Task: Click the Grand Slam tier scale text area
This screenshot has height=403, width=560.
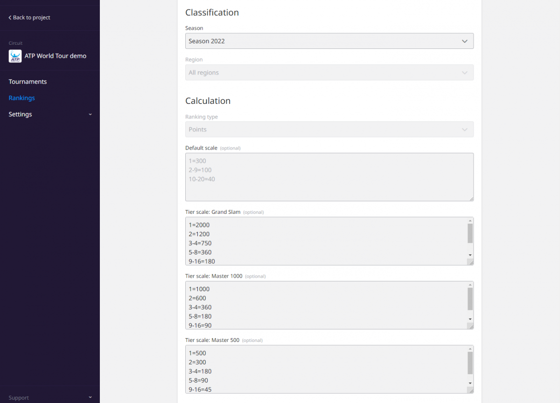Action: click(326, 241)
